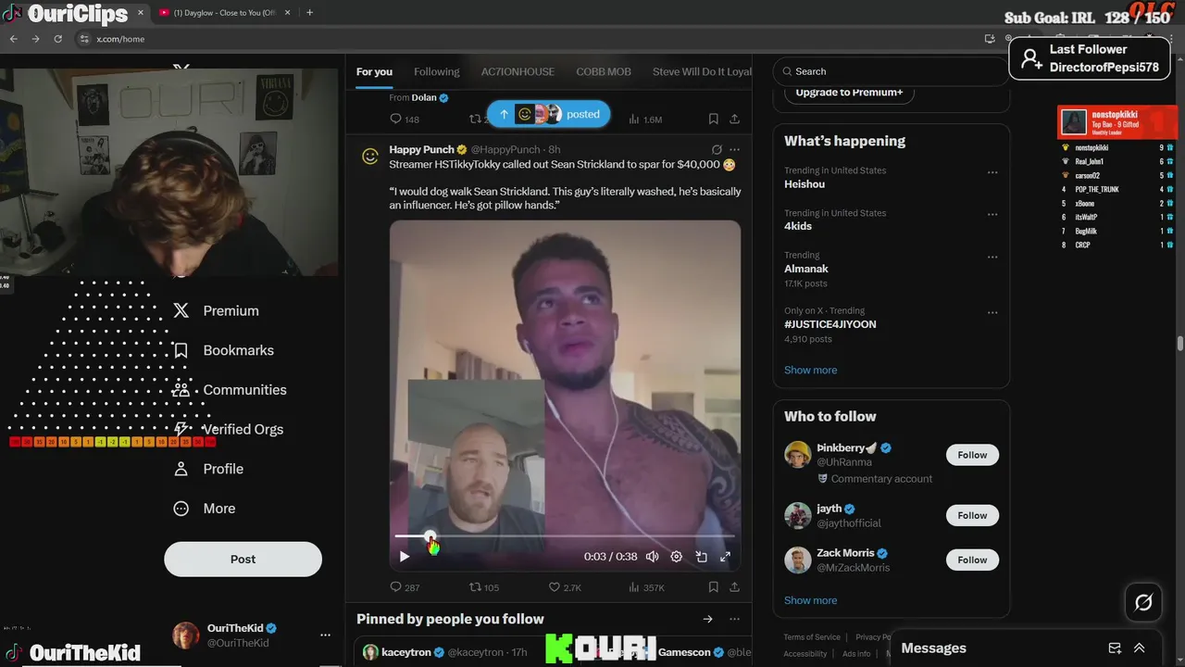Screen dimensions: 1185x667
Task: Open Heishou trending topic
Action: (805, 184)
